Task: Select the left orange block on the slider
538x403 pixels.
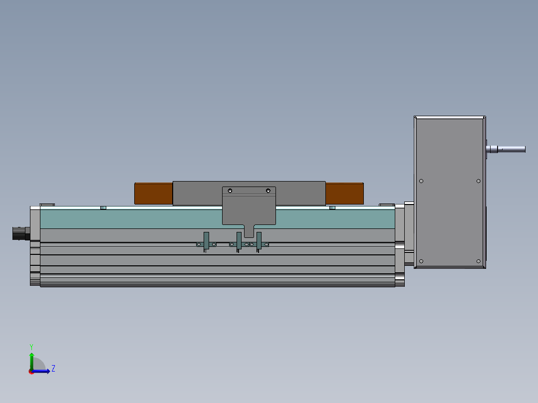Action: (x=153, y=194)
